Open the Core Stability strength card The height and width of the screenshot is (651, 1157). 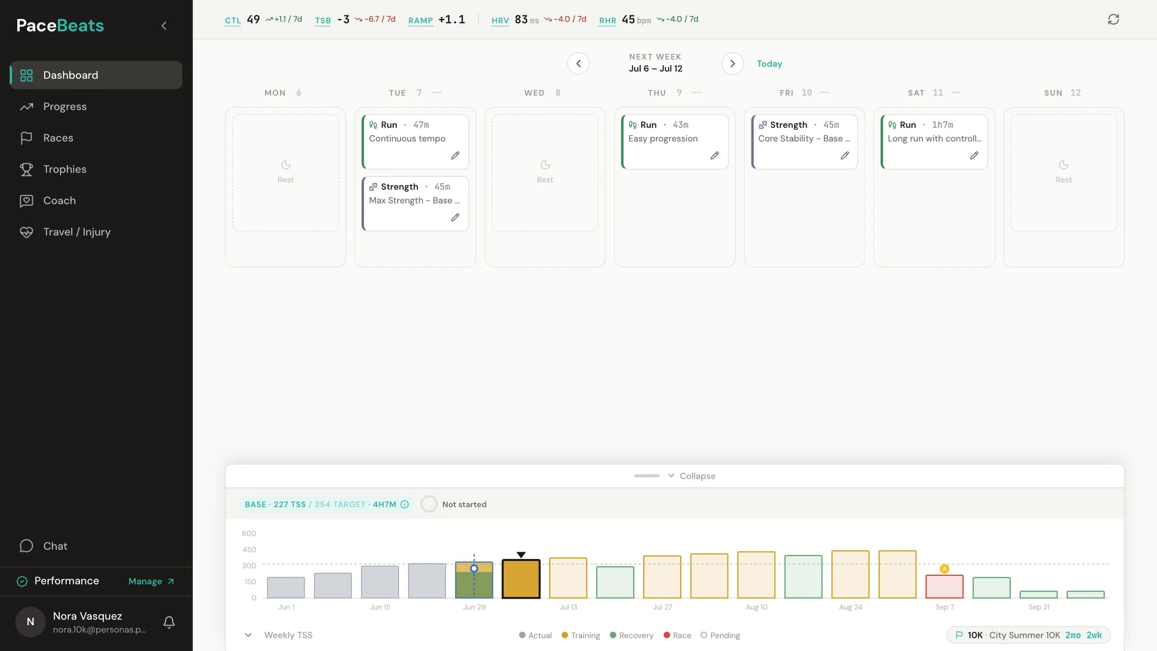(804, 141)
